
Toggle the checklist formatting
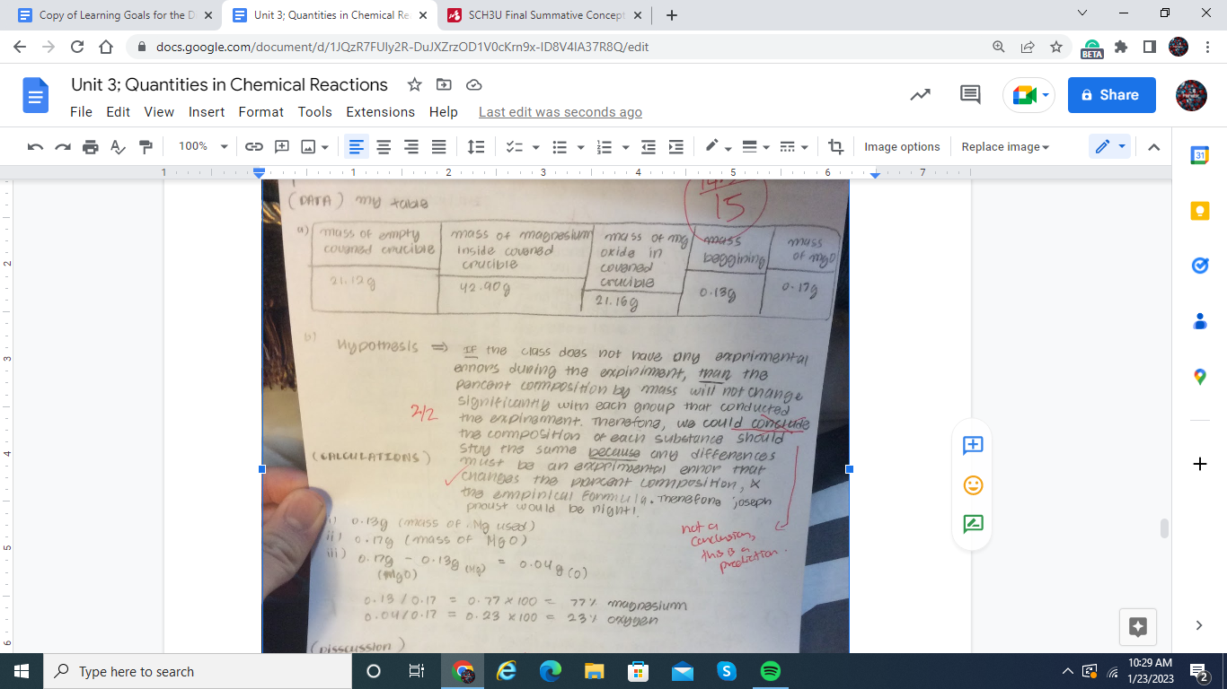[514, 147]
